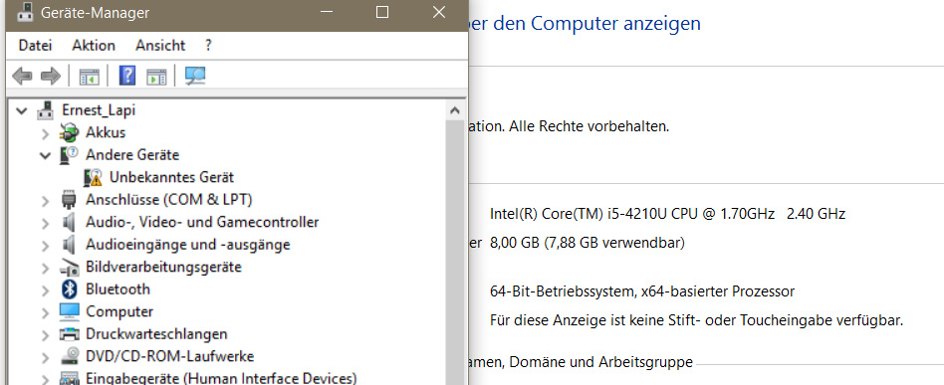
Task: Click the Unbekanntes Gerät warning icon
Action: tap(93, 177)
